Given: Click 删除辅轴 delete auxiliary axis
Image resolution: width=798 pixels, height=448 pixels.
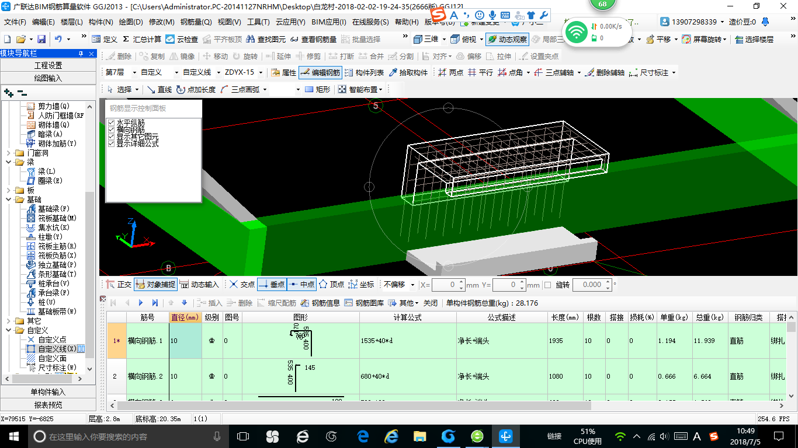Looking at the screenshot, I should click(x=605, y=72).
